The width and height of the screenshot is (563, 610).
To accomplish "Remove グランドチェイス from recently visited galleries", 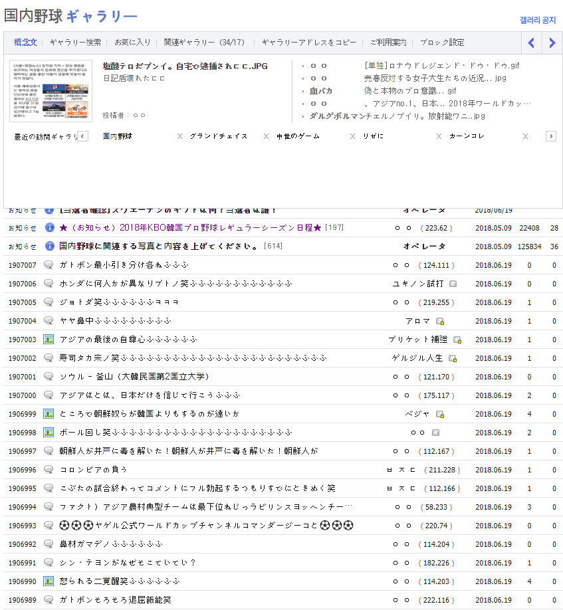I will [x=266, y=136].
